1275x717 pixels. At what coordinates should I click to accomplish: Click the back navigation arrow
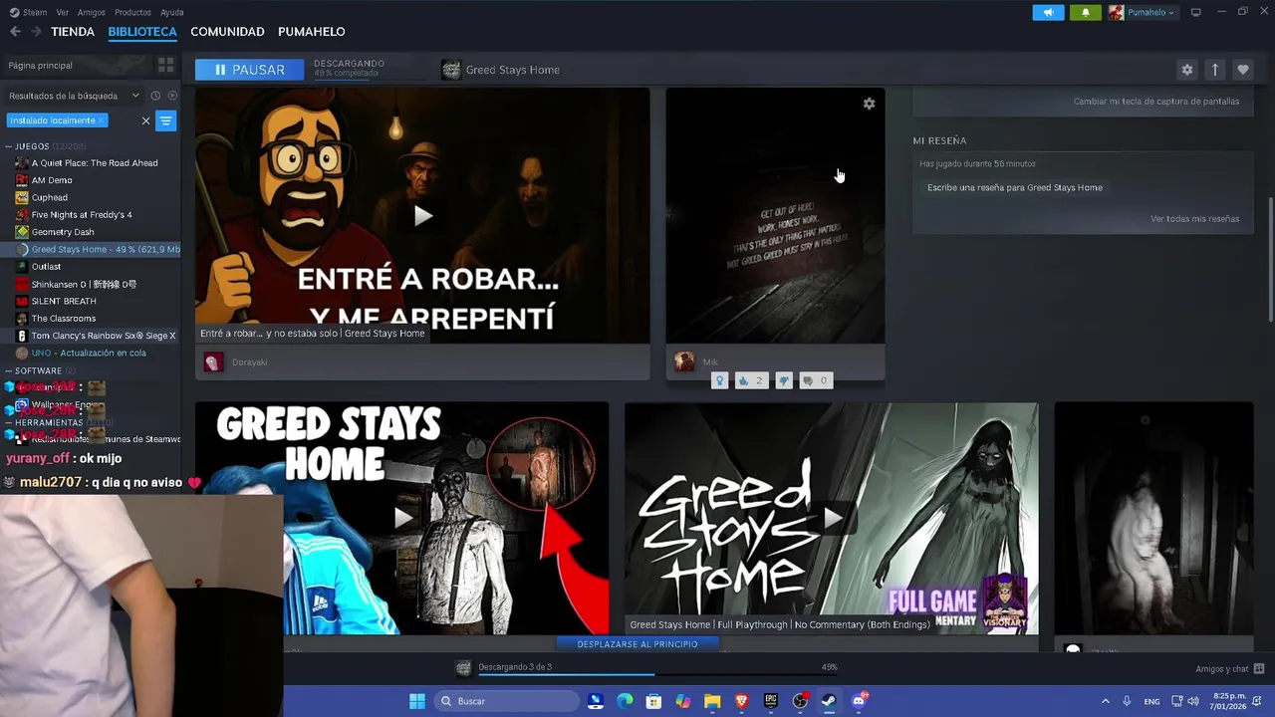pos(15,32)
